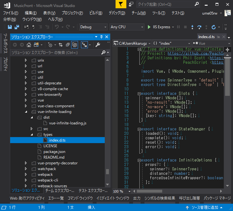
Task: Click the Solution Explorer vertical scrollbar thumb
Action: click(x=107, y=172)
